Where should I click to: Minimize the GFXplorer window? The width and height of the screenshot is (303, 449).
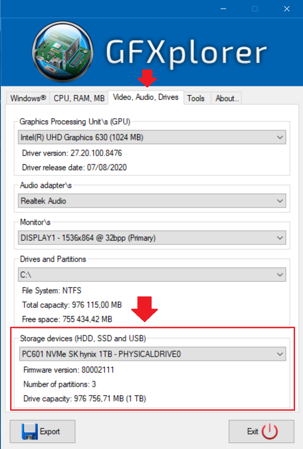pyautogui.click(x=223, y=9)
